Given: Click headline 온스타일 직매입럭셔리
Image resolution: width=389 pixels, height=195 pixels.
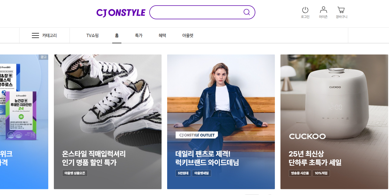Looking at the screenshot, I should [94, 154].
